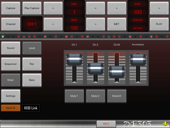Viewport: 170px width, 128px height.
Task: Open Ableton Link settings
Action: (x=31, y=108)
